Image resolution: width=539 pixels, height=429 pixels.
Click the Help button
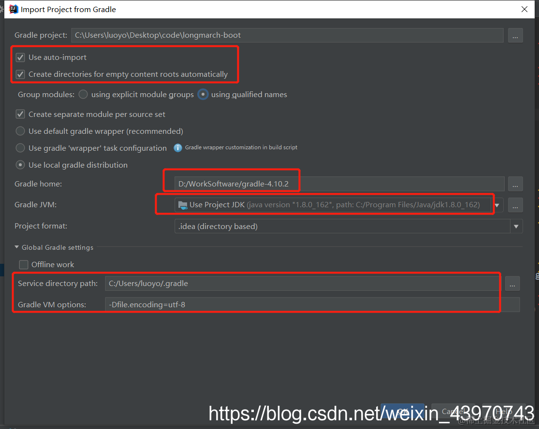[504, 412]
